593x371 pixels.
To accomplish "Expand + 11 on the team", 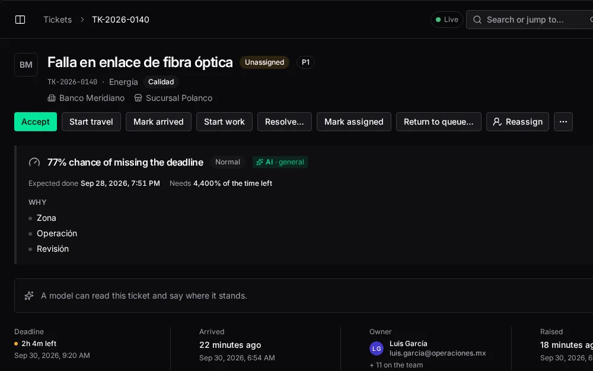I will 396,365.
